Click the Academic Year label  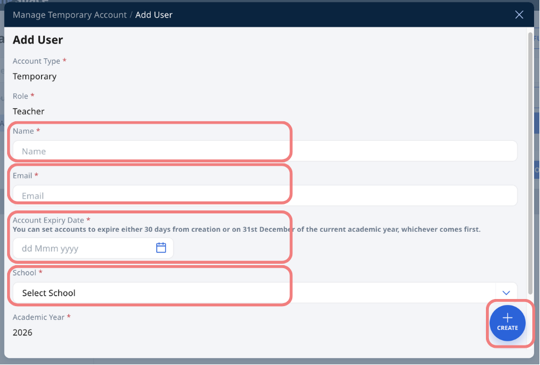[39, 317]
